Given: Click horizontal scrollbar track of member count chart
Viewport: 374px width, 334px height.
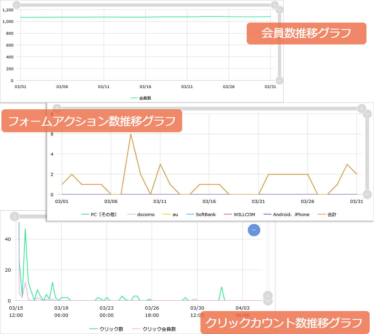Looking at the screenshot, I should tap(146, 5).
